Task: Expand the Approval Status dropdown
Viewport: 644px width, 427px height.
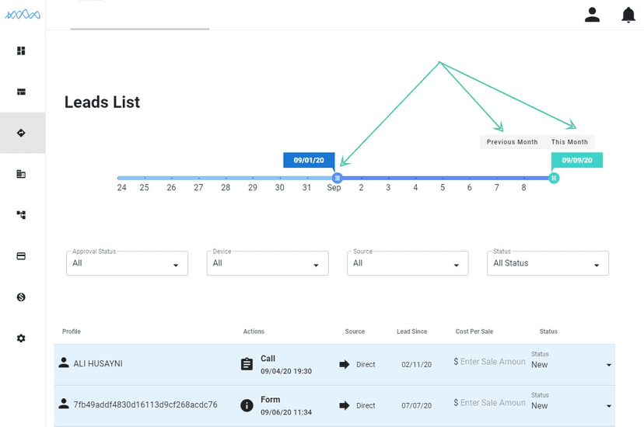Action: pos(127,263)
